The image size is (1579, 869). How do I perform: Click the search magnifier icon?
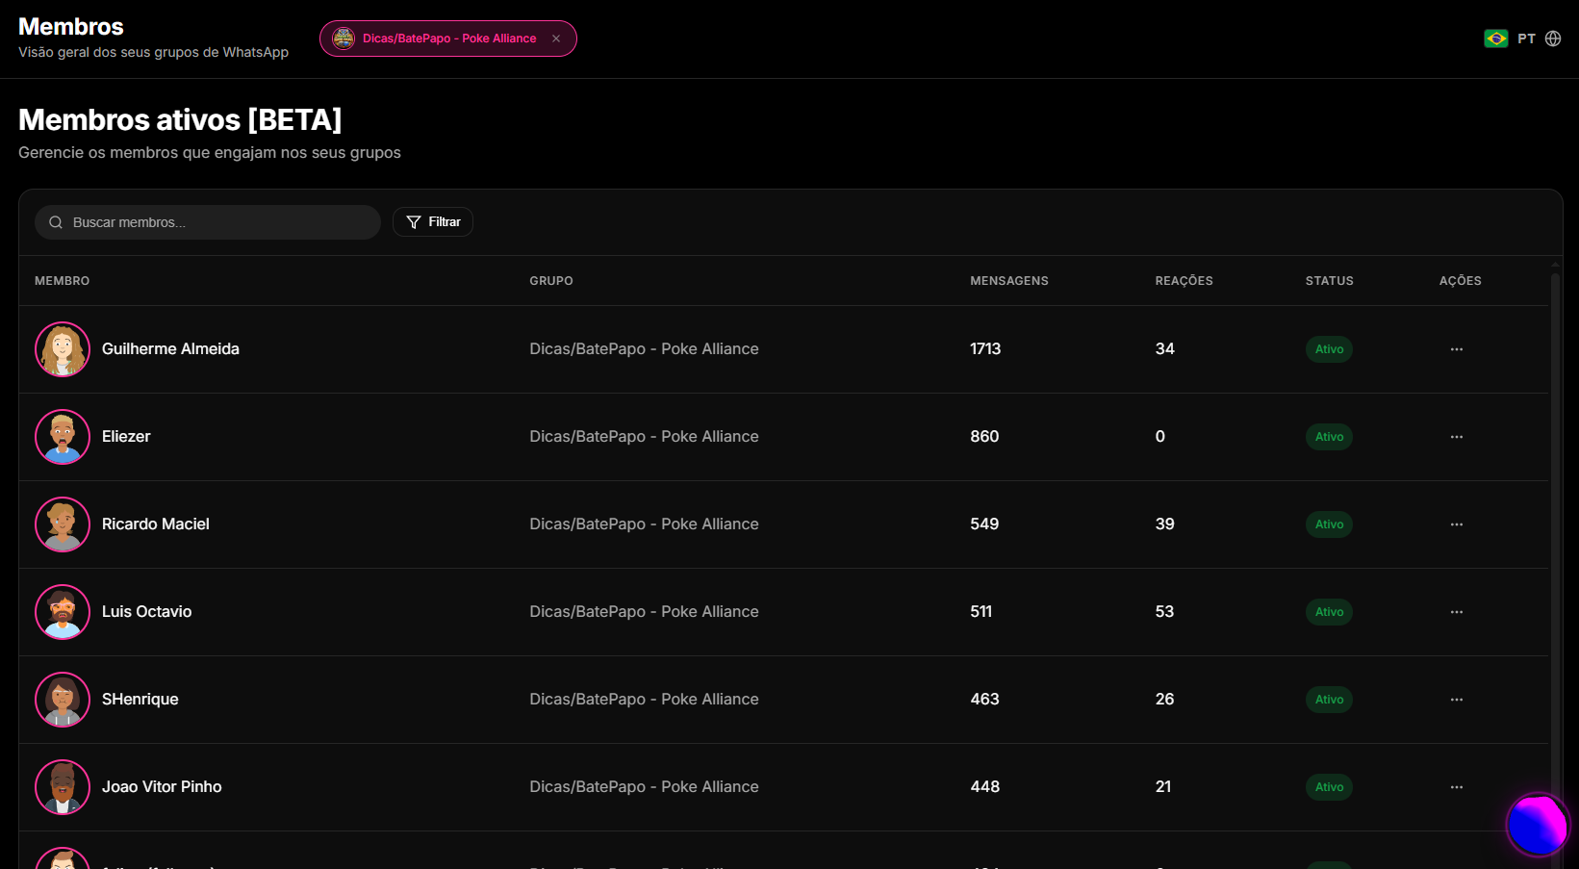click(56, 222)
